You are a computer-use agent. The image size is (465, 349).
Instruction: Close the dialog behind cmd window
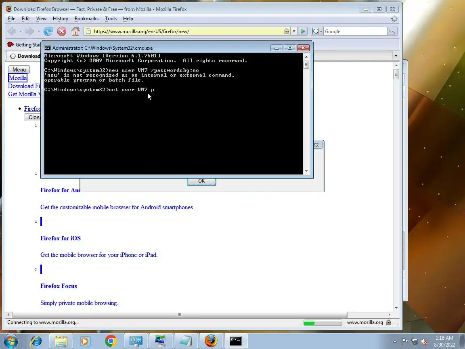click(x=316, y=145)
